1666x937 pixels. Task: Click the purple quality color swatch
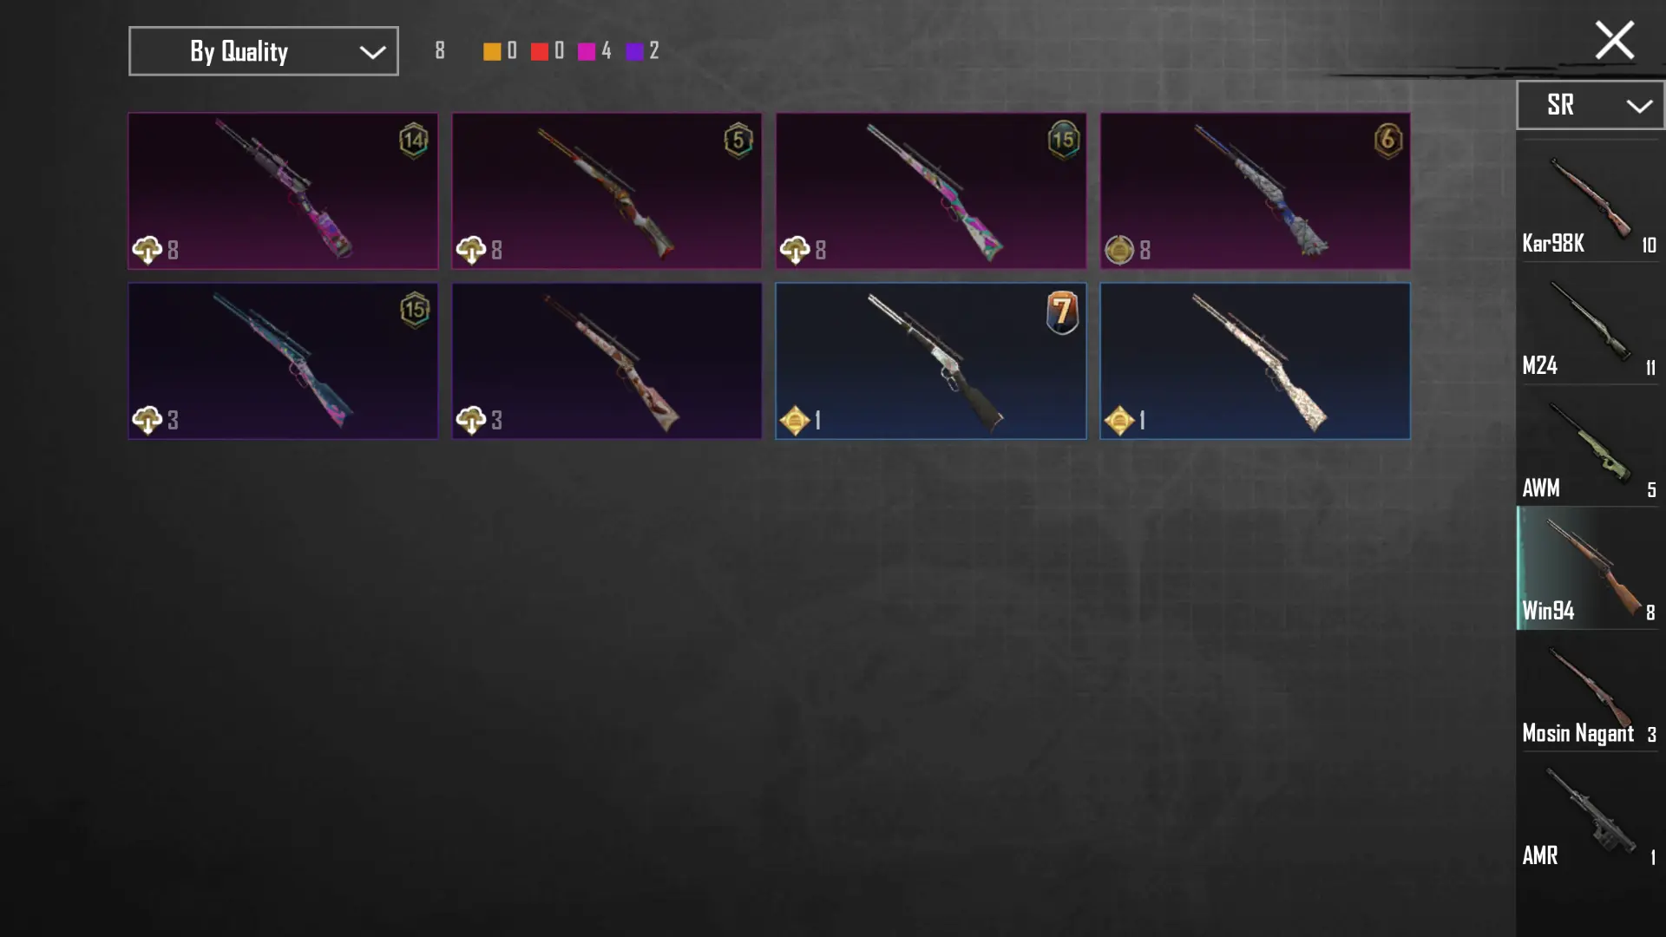[x=634, y=51]
